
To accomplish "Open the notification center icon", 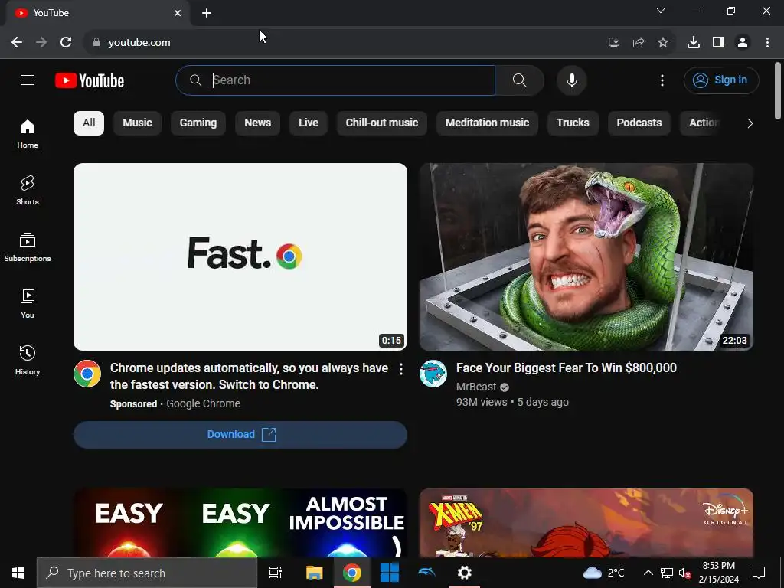I will pyautogui.click(x=759, y=573).
